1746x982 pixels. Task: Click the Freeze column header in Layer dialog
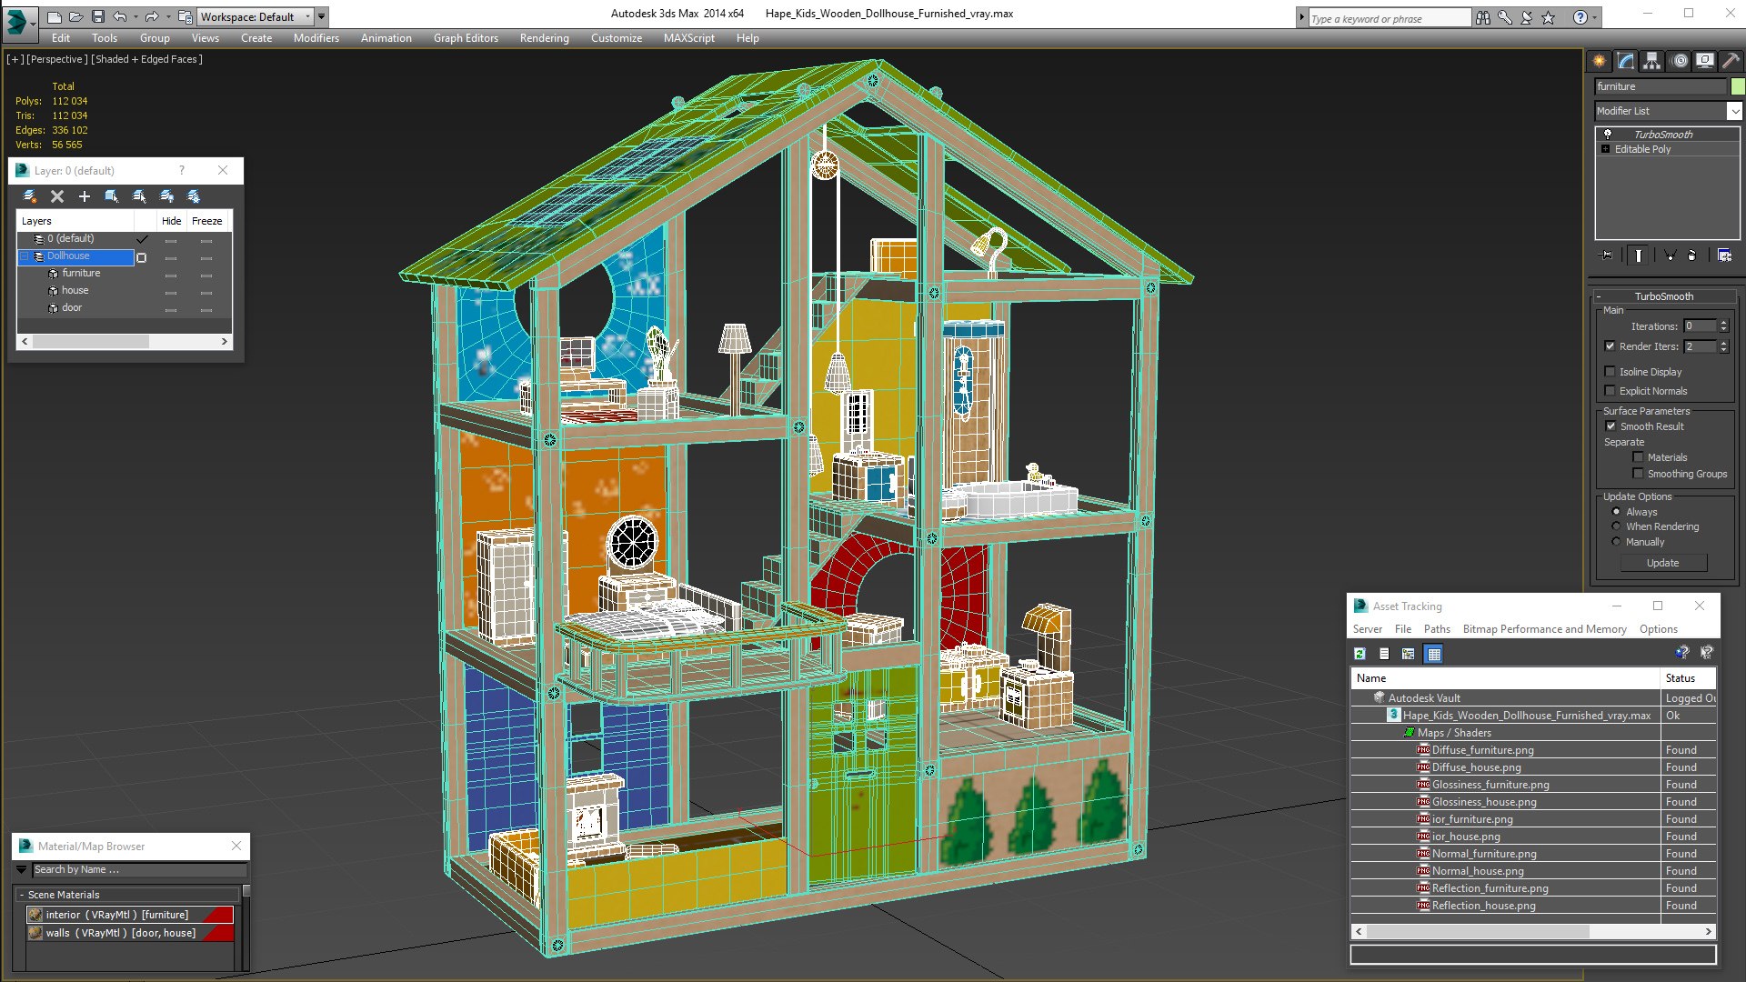(206, 221)
